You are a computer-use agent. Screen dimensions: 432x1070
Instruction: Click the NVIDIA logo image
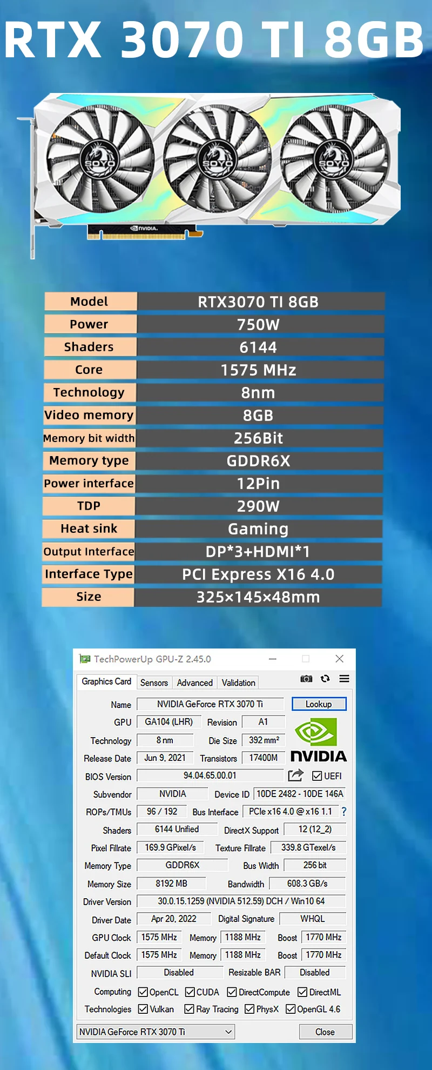click(x=318, y=740)
